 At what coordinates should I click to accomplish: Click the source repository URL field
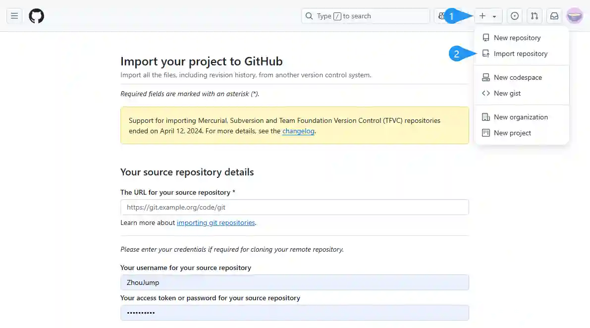point(294,207)
